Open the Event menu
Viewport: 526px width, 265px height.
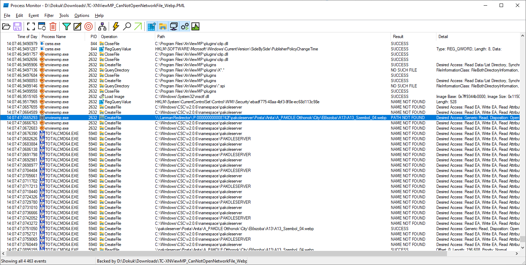point(34,16)
